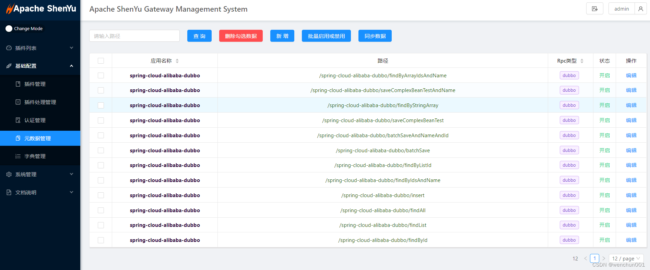Click the 系统管理 gear icon
The width and height of the screenshot is (650, 270).
(x=9, y=174)
